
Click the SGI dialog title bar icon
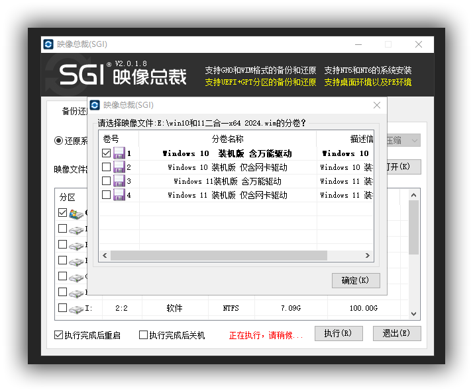pos(95,105)
